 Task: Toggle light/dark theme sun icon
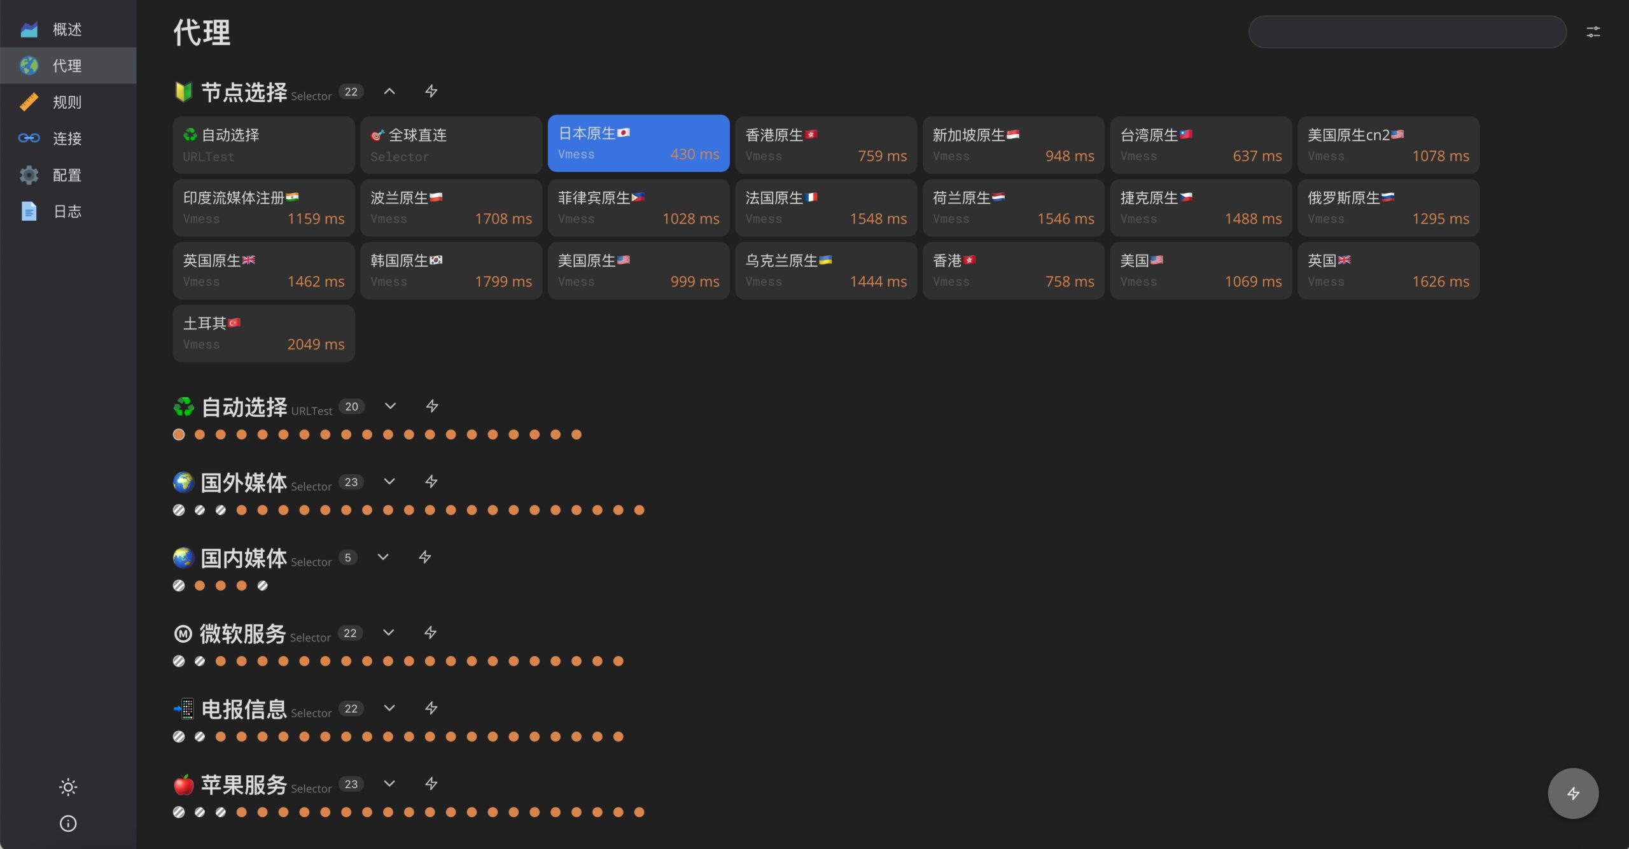click(x=68, y=787)
